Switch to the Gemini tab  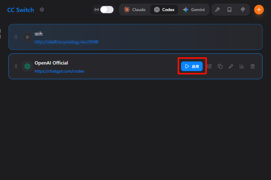click(194, 10)
